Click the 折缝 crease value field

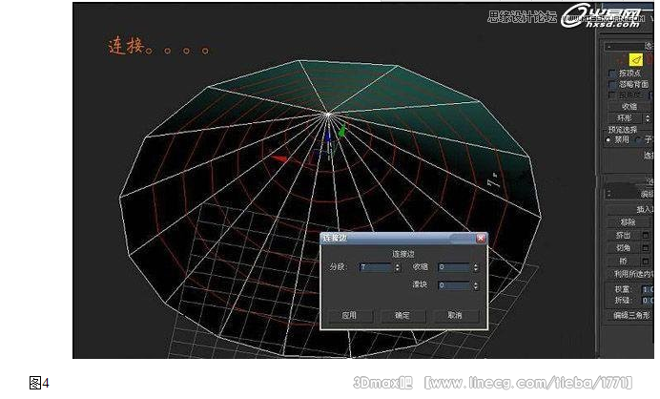click(x=648, y=300)
